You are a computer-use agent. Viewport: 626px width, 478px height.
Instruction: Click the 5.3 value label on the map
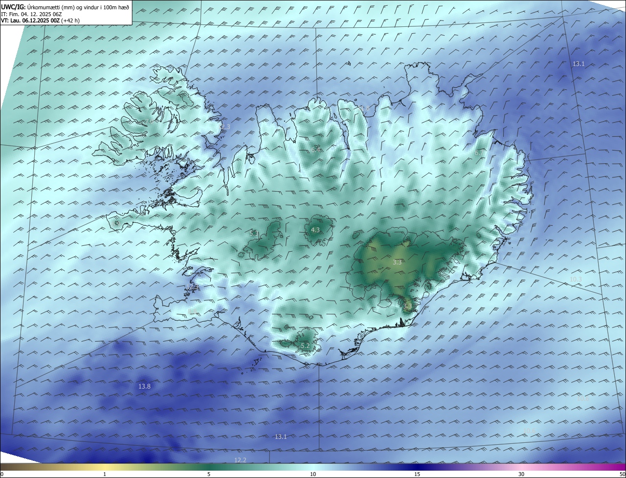[x=254, y=234]
